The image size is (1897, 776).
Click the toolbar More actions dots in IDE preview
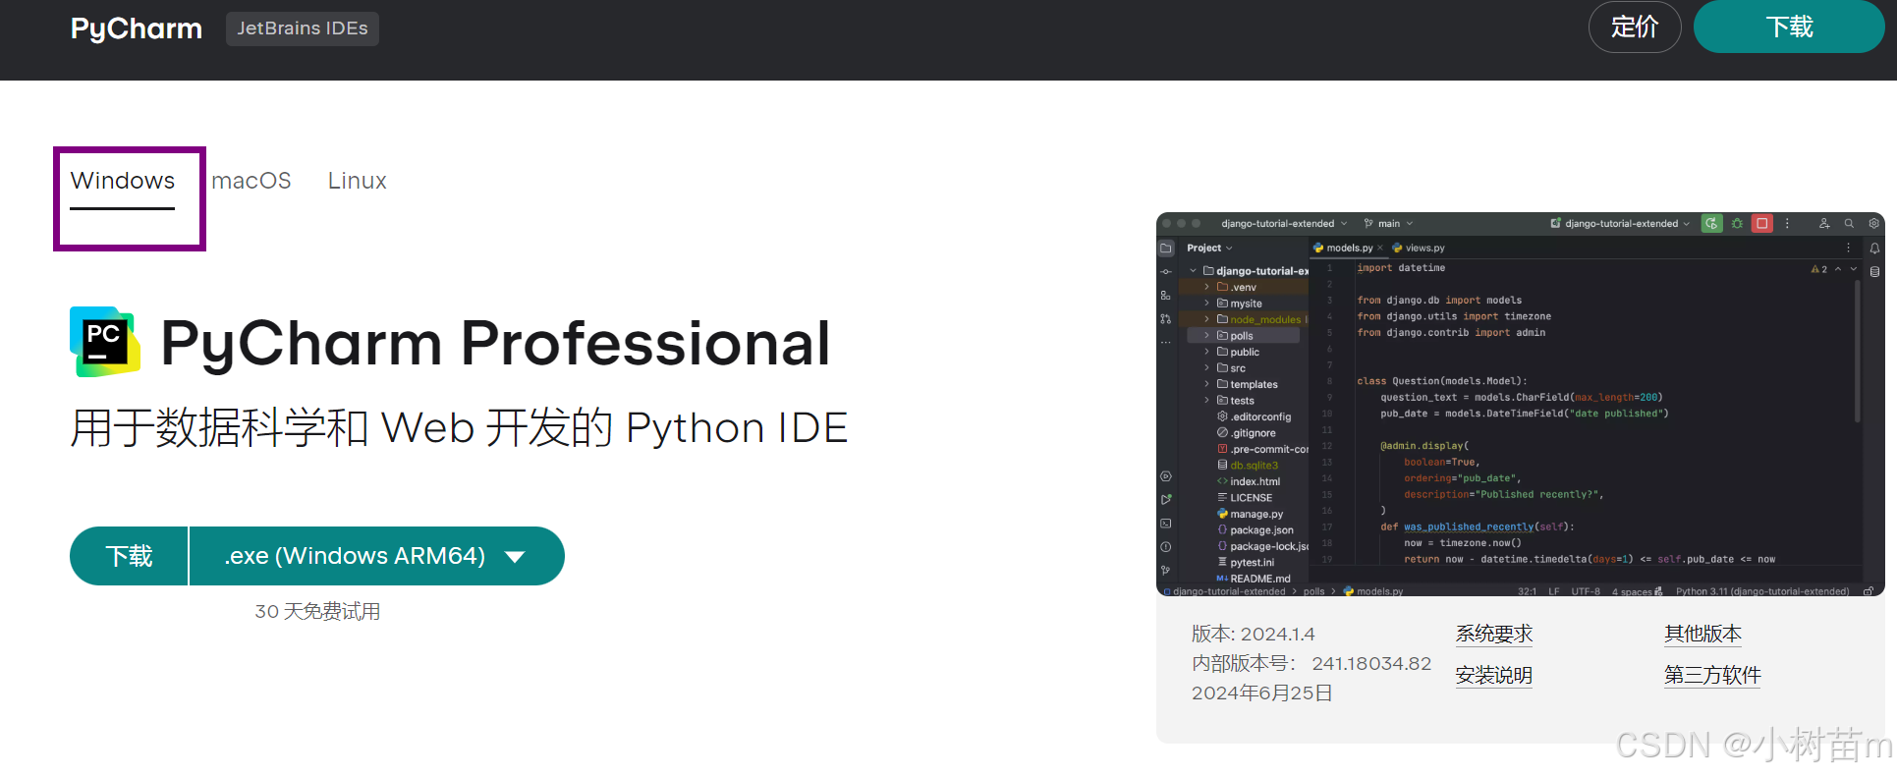(1787, 224)
